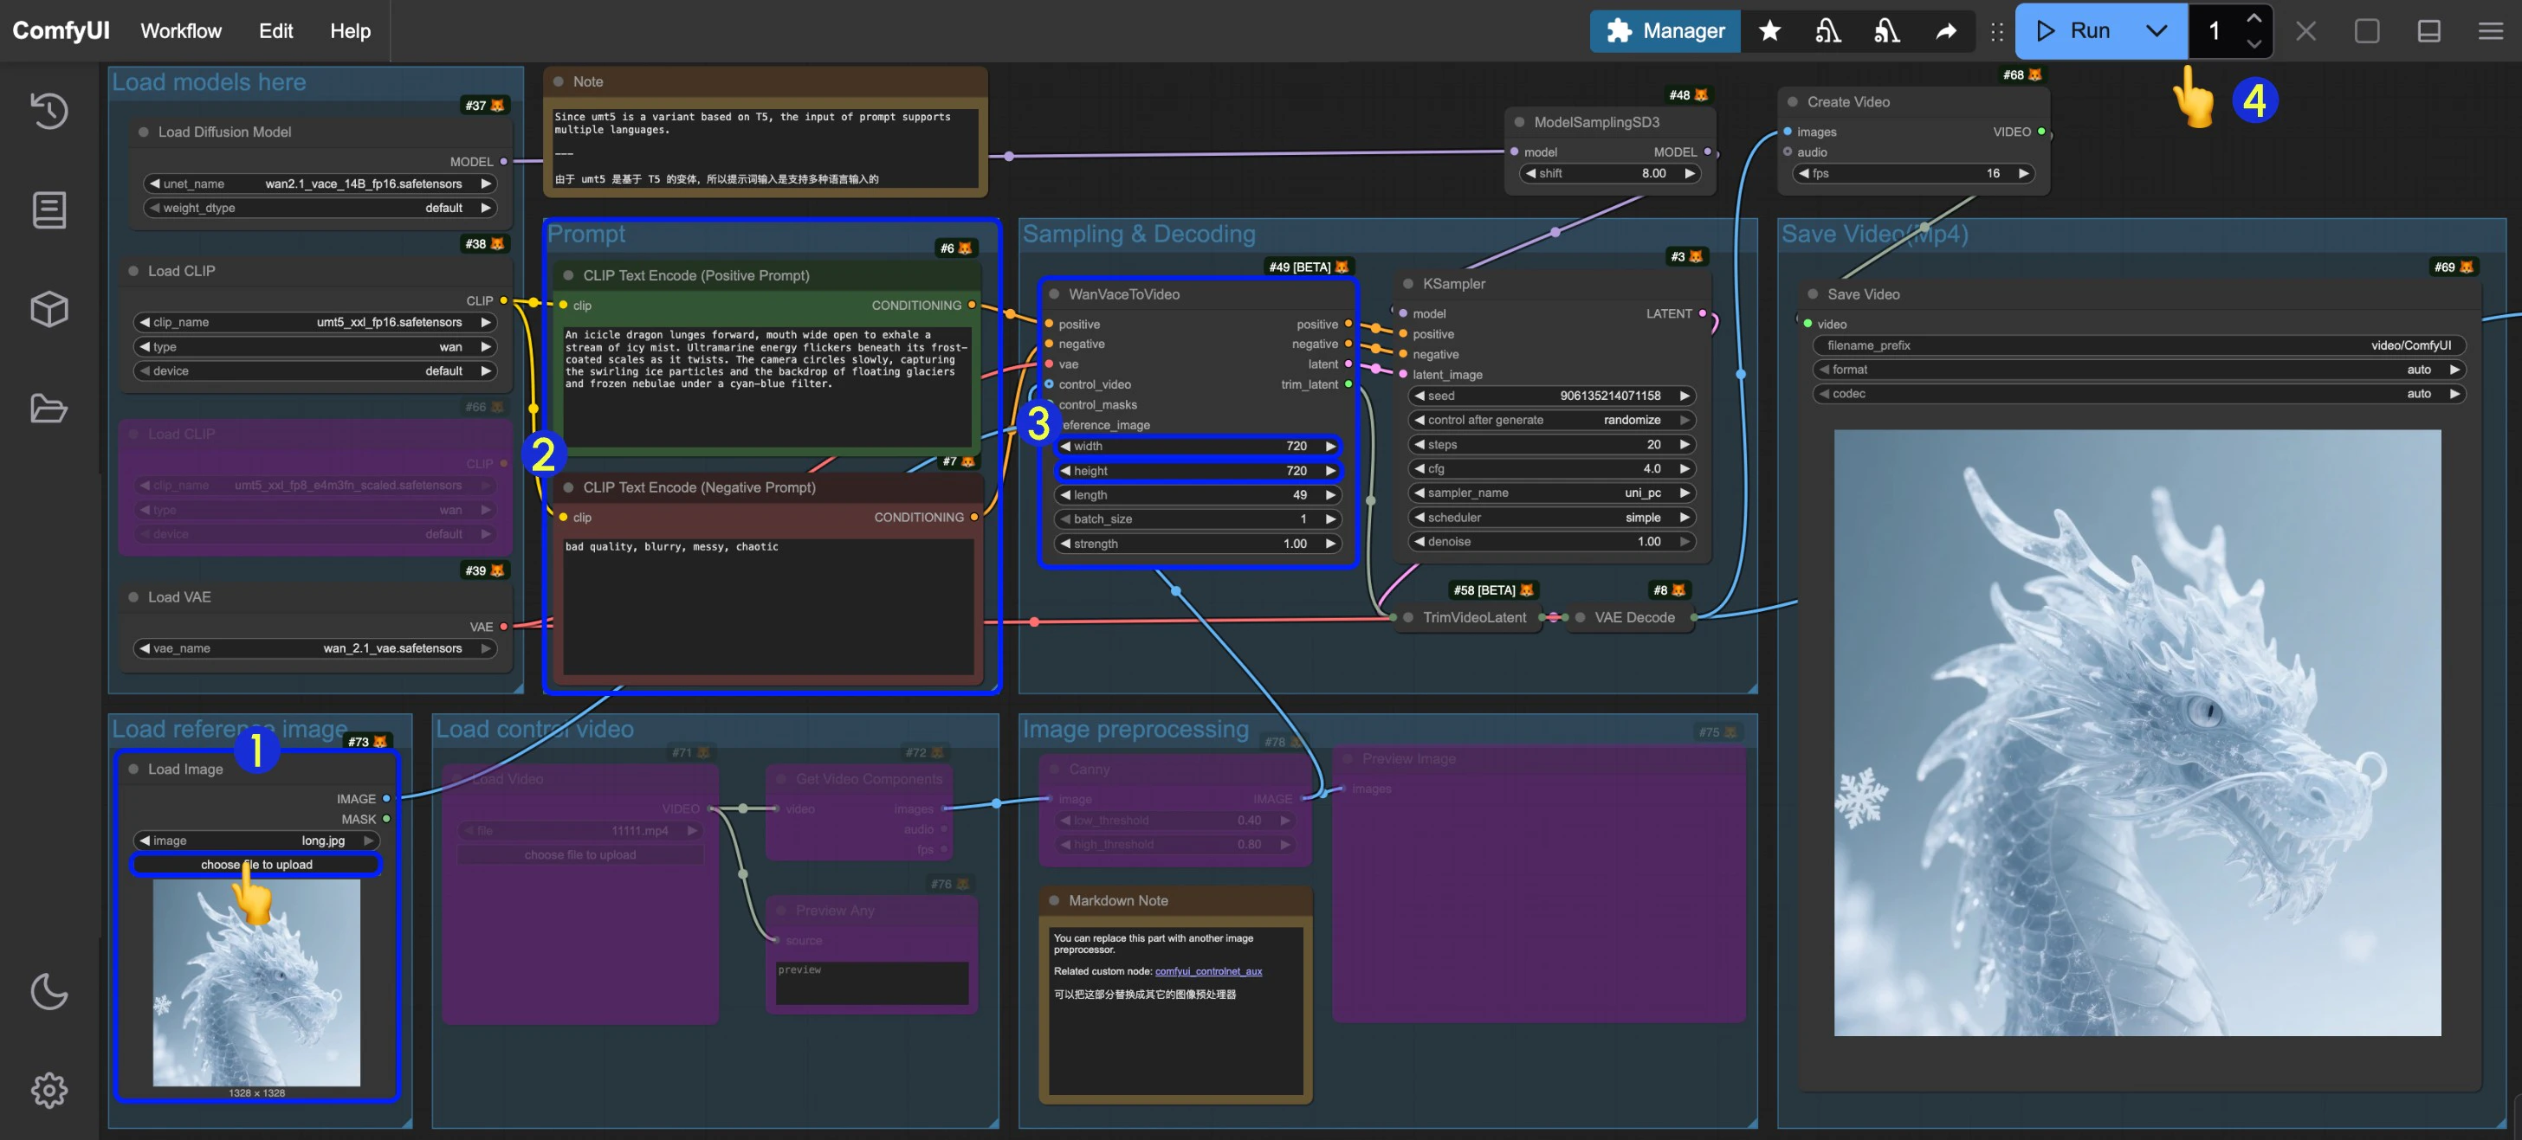This screenshot has height=1140, width=2522.
Task: Open the comfyui_controlnet_aux link in Markdown Note
Action: click(x=1207, y=970)
